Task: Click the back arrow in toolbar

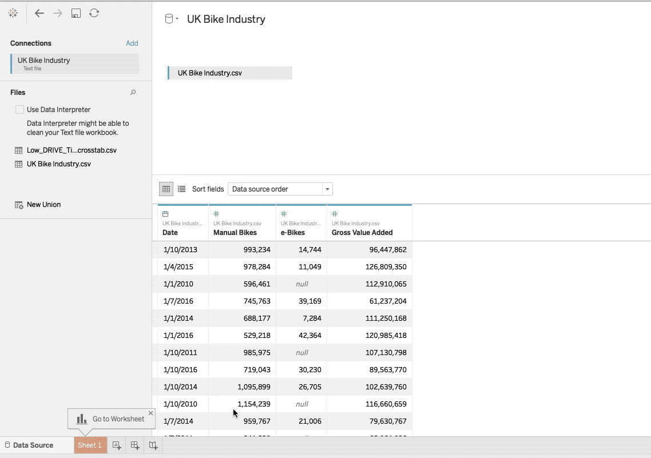Action: click(x=39, y=13)
